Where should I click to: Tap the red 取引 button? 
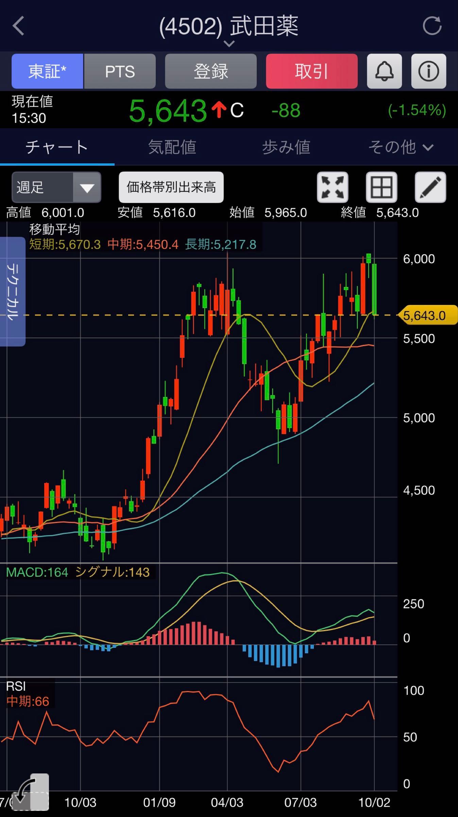coord(312,71)
